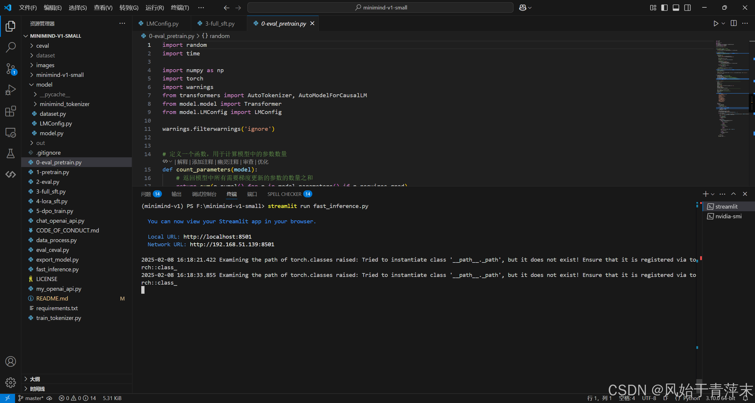Open the customize layout icon
The image size is (755, 403).
click(653, 8)
